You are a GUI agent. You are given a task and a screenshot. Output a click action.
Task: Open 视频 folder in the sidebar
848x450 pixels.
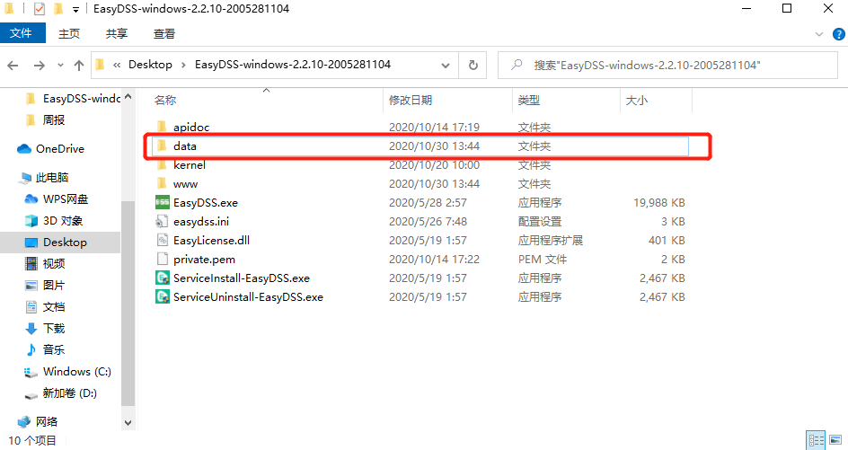point(45,263)
